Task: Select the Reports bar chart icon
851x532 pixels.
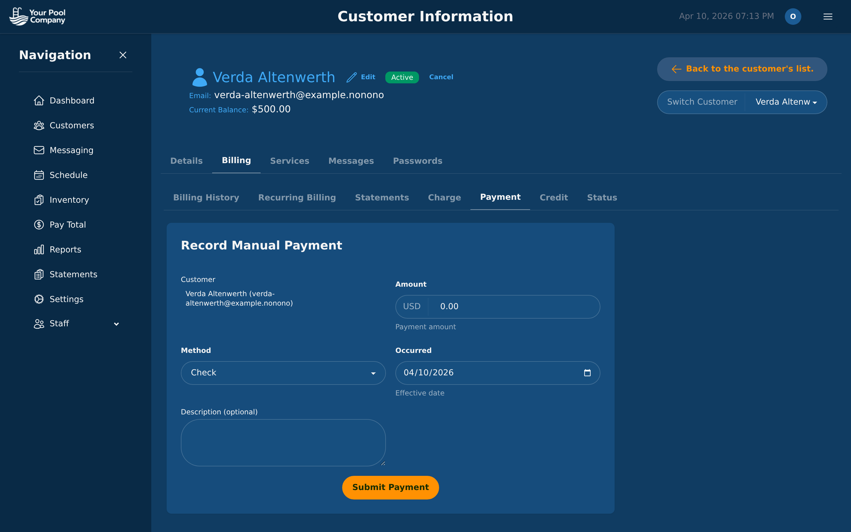Action: [39, 249]
